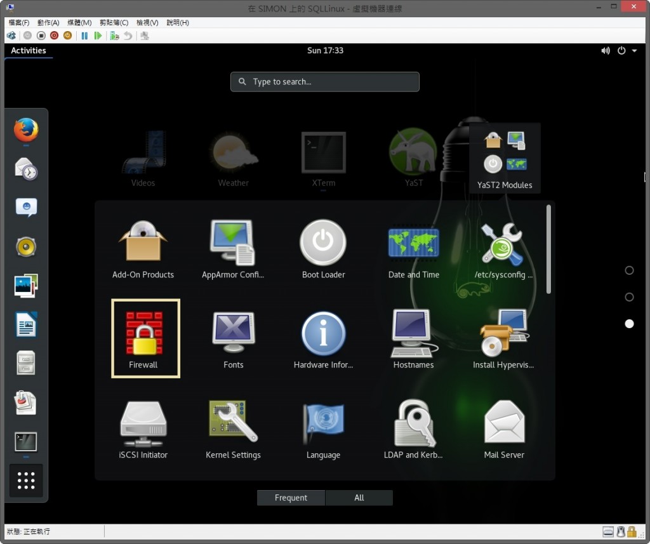
Task: Open the Fonts module
Action: click(x=233, y=339)
